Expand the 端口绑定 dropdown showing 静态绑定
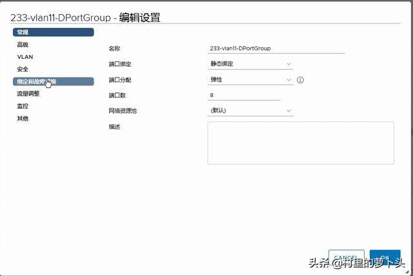This screenshot has width=413, height=276. pyautogui.click(x=250, y=64)
